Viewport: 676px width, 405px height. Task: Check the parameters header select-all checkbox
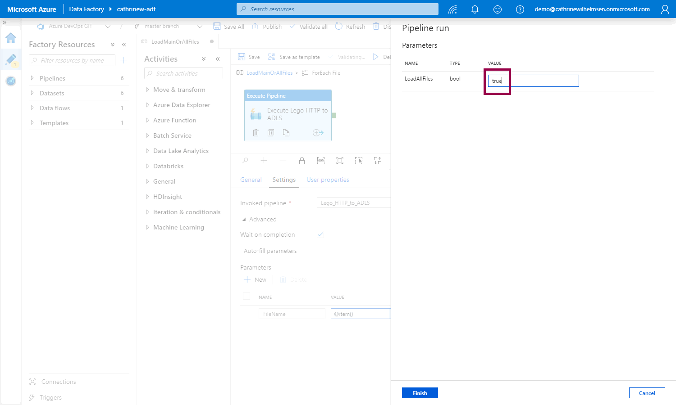click(x=247, y=296)
